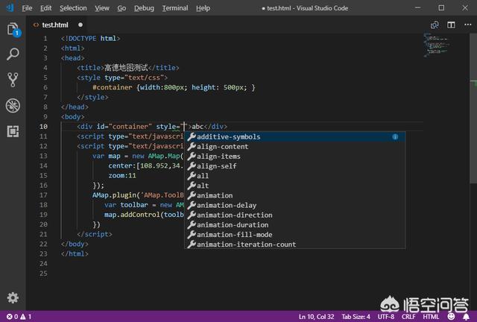Select the align-items suggestion

click(x=218, y=157)
